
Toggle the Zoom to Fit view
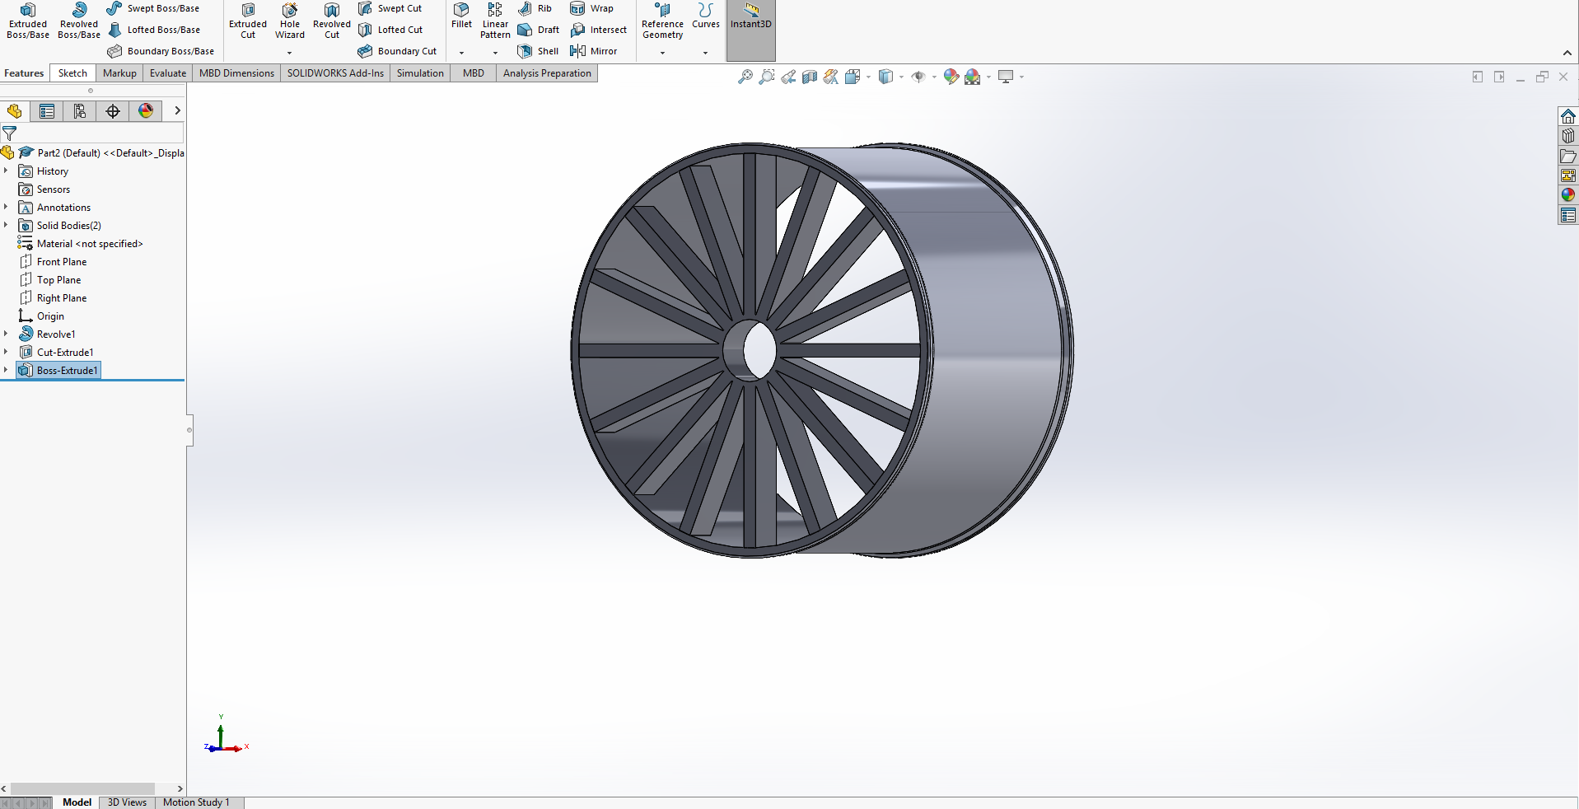(x=746, y=76)
